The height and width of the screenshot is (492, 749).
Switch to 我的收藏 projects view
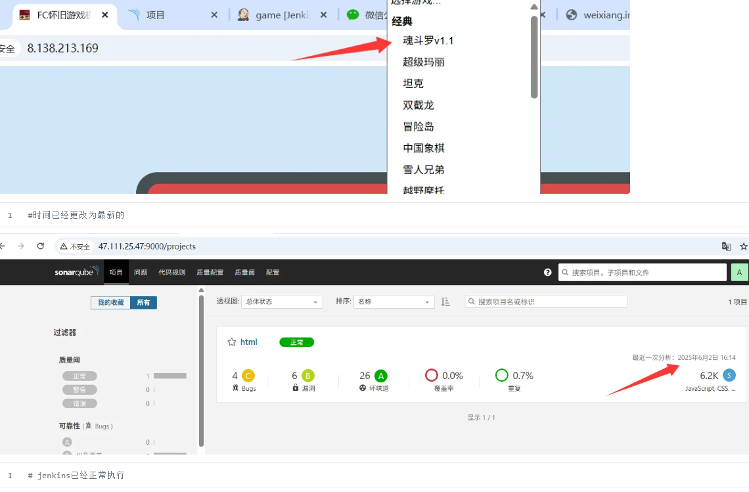[x=110, y=302]
